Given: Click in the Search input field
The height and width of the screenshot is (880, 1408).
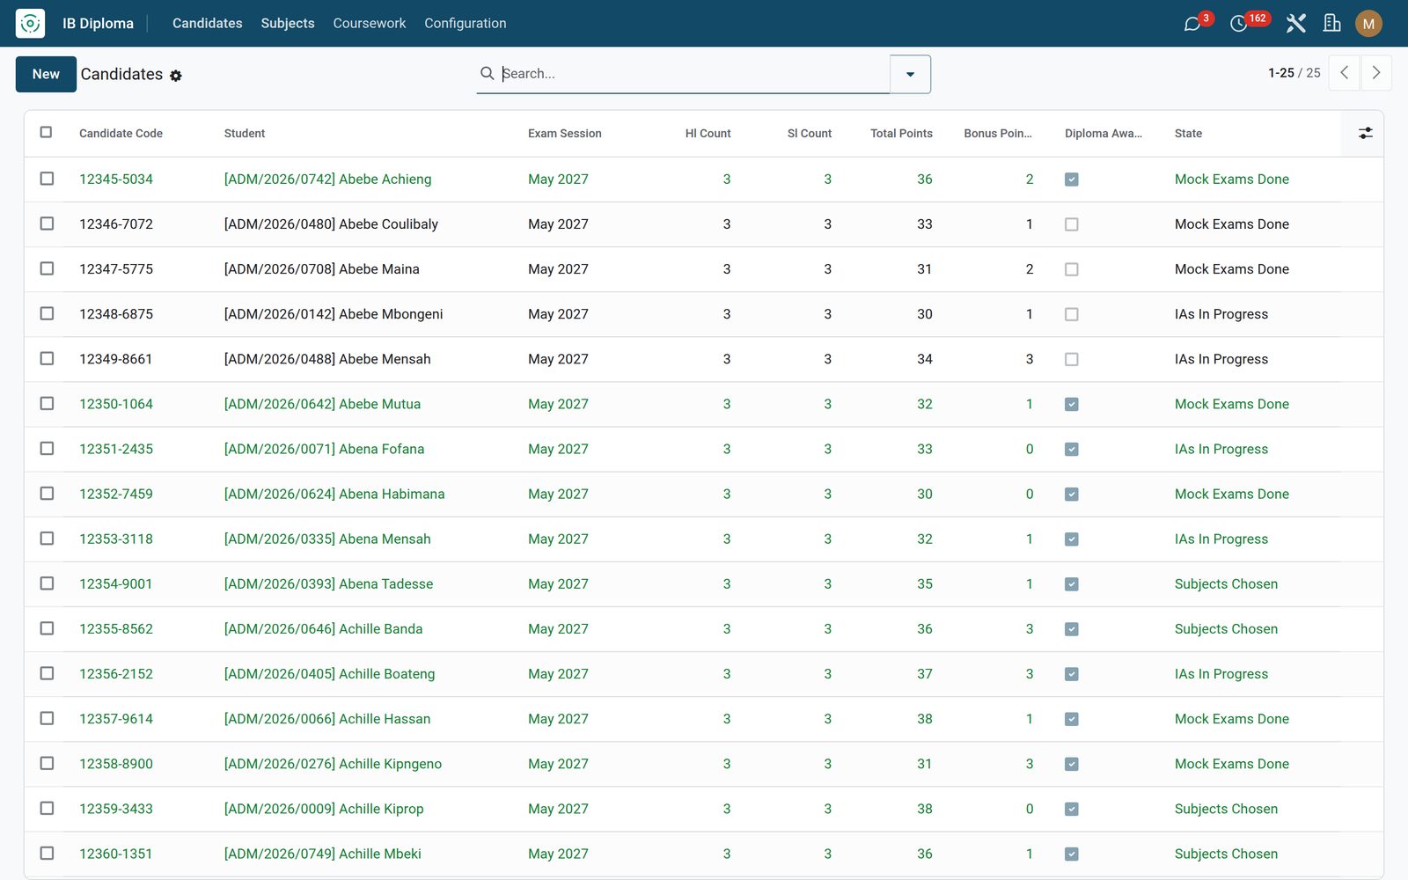Looking at the screenshot, I should pyautogui.click(x=695, y=74).
